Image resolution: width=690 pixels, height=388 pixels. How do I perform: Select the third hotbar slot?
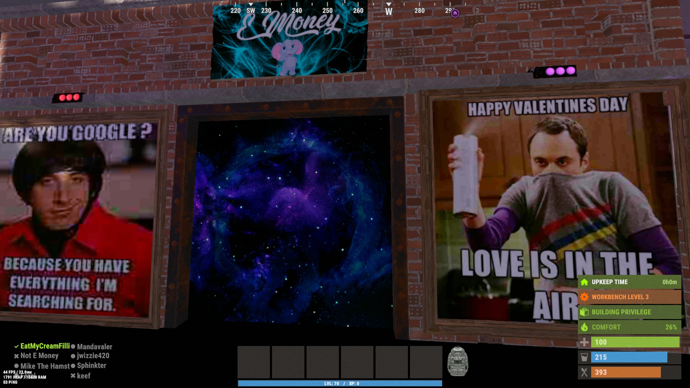[323, 362]
